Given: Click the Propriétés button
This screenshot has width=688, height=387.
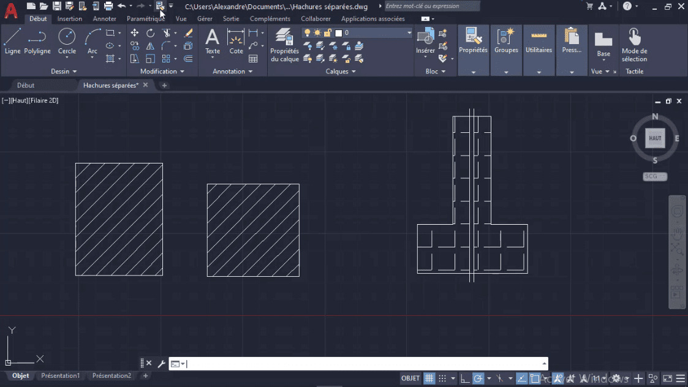Looking at the screenshot, I should (x=473, y=43).
